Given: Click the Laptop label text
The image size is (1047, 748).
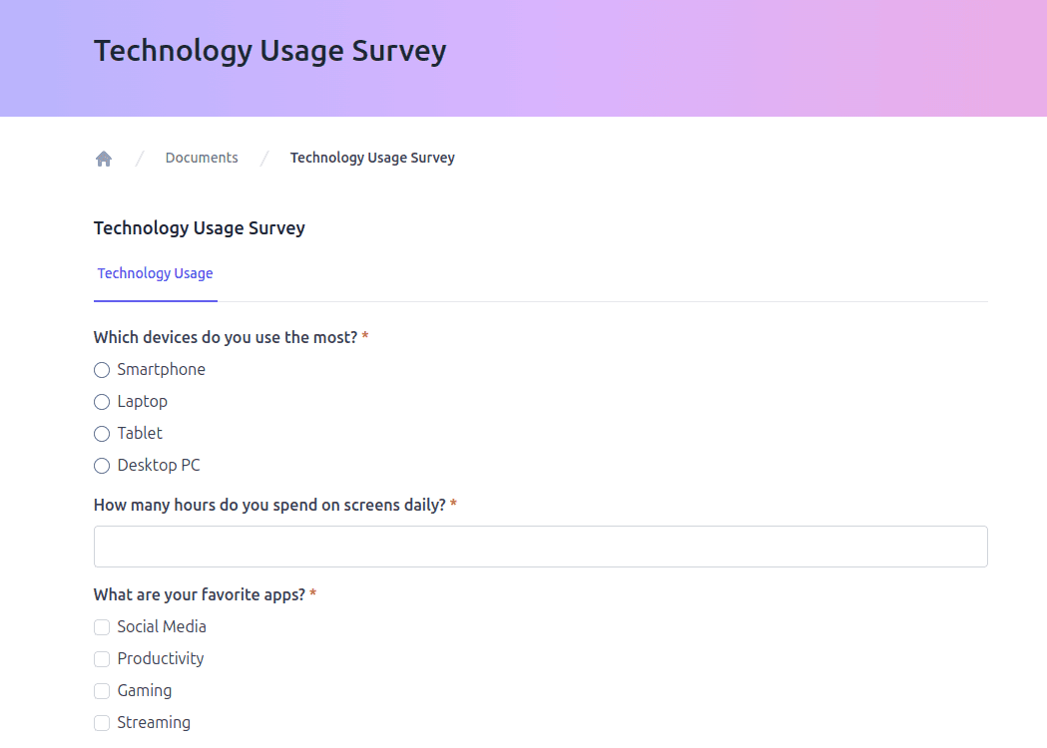Looking at the screenshot, I should tap(142, 402).
